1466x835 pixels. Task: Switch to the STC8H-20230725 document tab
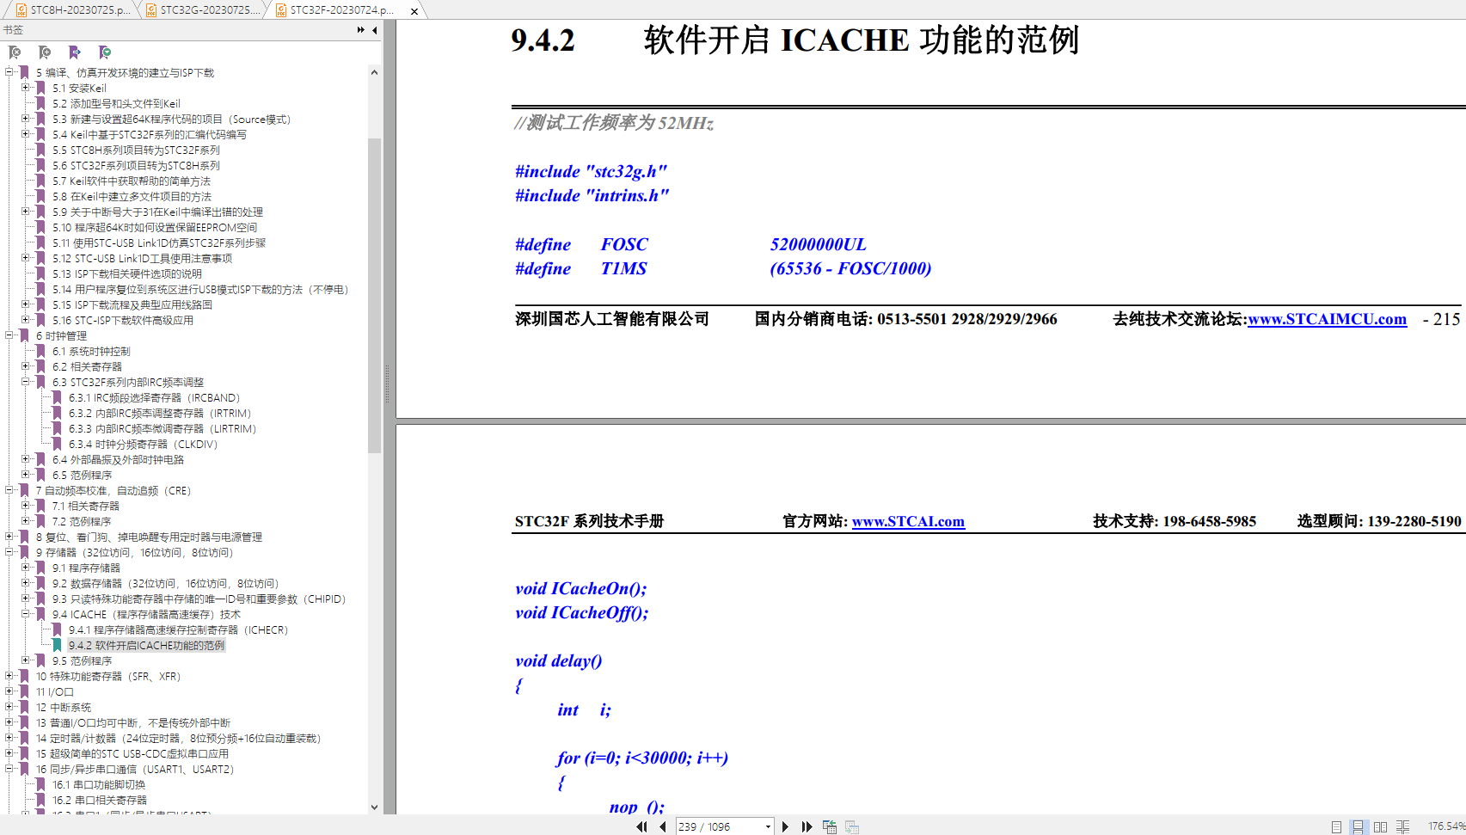(x=73, y=10)
